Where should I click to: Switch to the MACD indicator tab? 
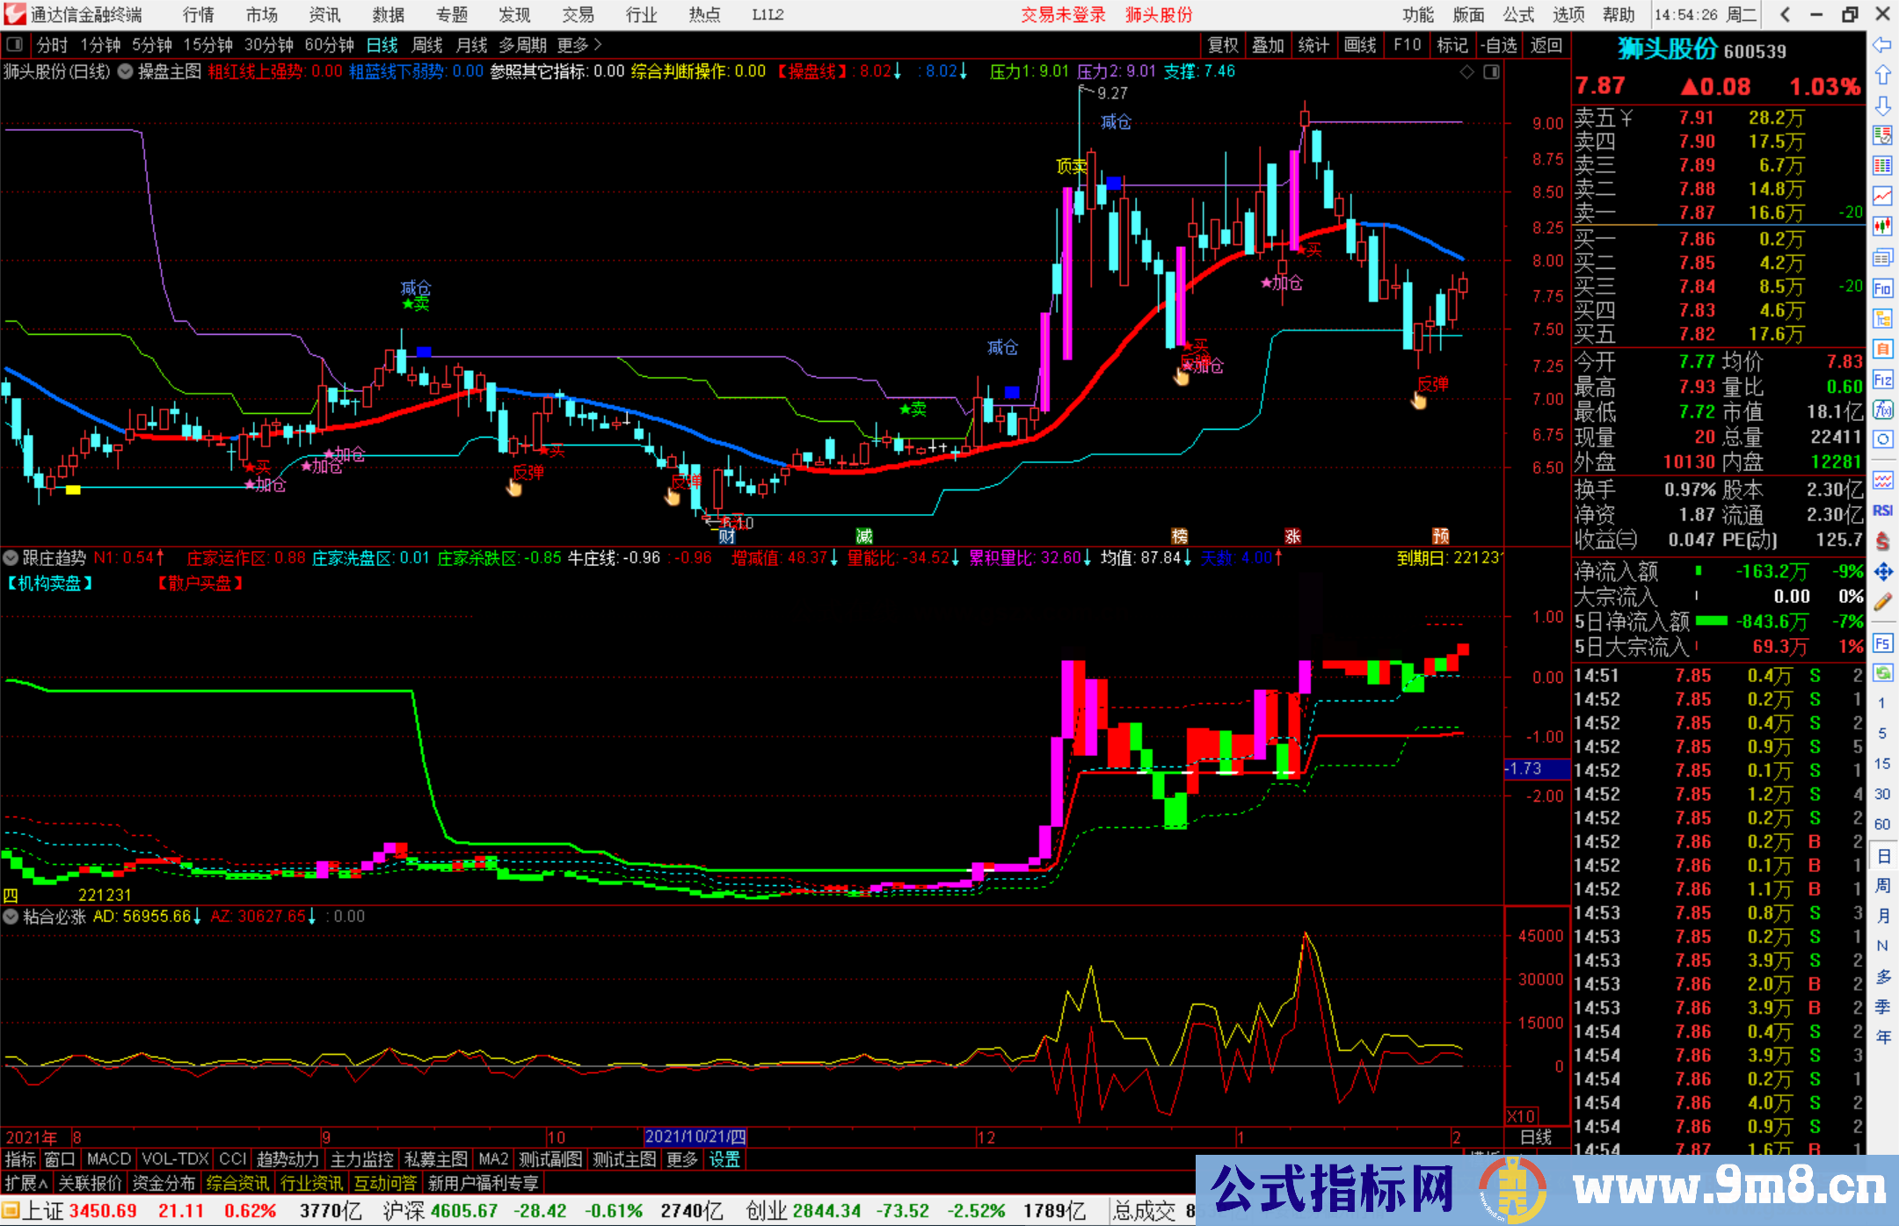pos(108,1160)
